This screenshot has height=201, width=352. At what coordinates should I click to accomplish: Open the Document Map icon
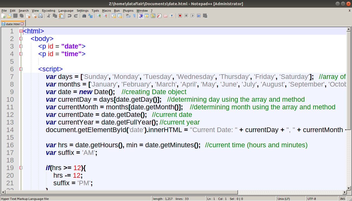click(153, 16)
